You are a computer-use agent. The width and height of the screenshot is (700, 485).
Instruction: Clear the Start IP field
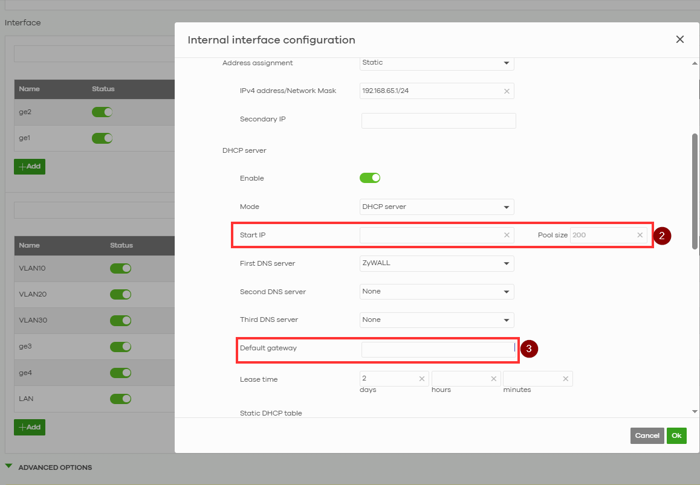point(507,235)
